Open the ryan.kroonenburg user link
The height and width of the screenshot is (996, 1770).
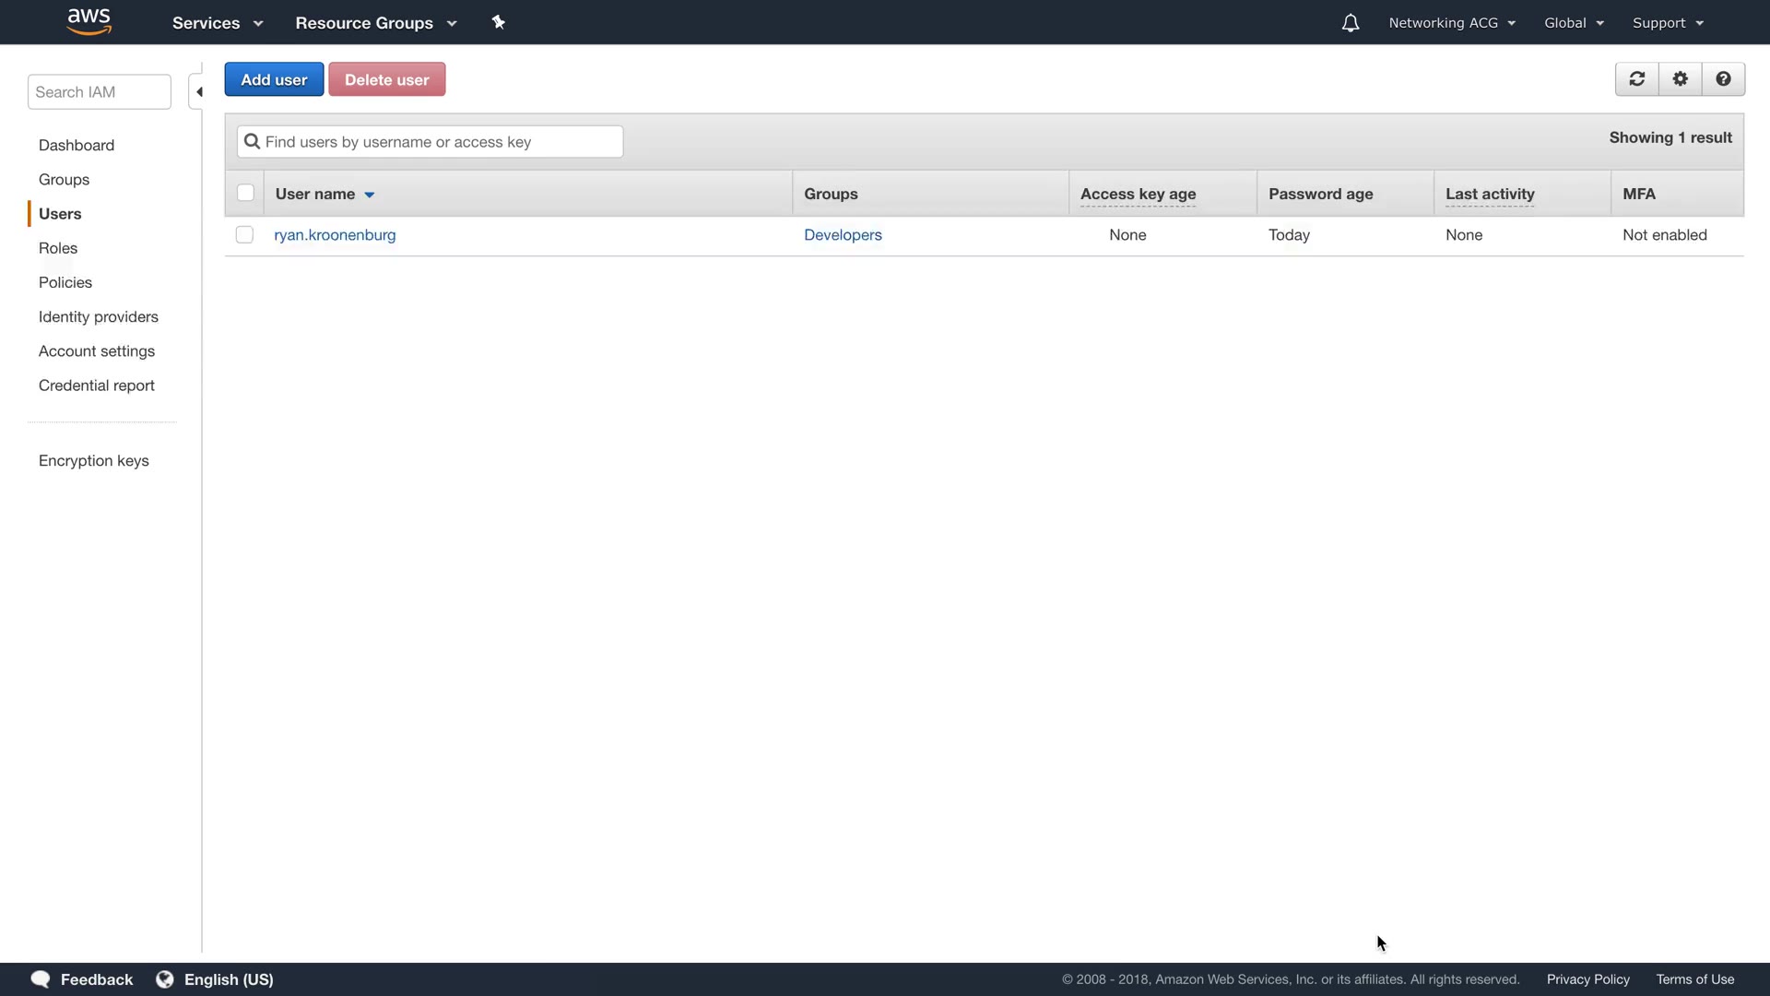tap(335, 235)
